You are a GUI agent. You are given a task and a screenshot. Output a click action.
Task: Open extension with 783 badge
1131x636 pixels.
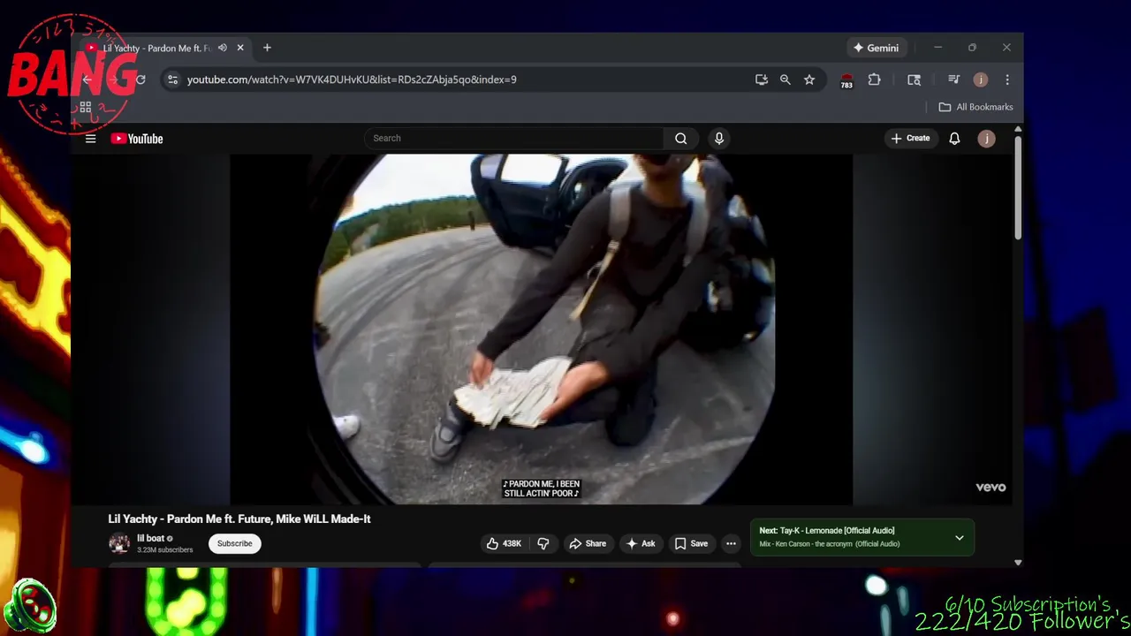coord(846,80)
